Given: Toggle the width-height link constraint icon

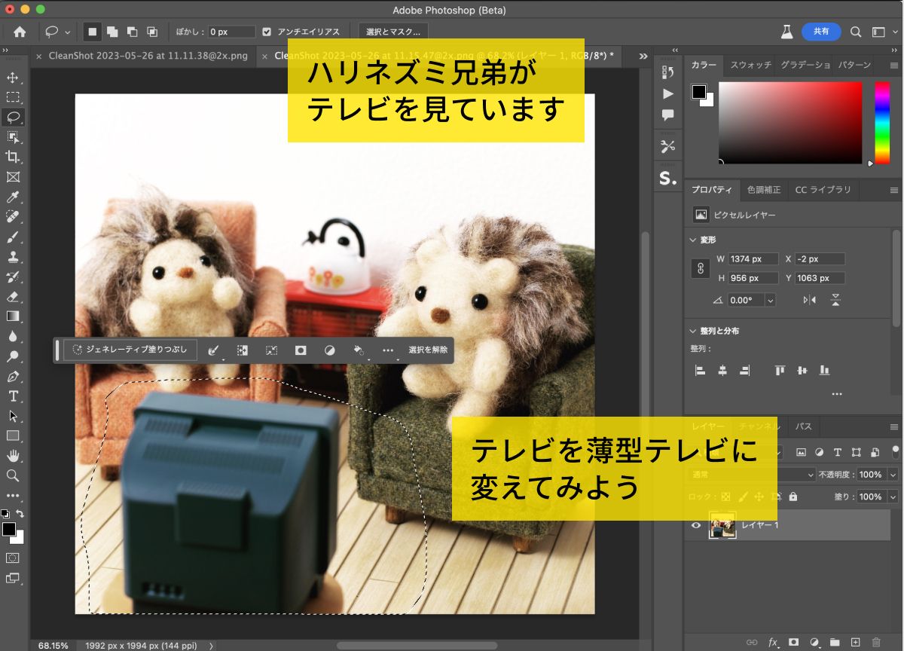Looking at the screenshot, I should pyautogui.click(x=701, y=268).
